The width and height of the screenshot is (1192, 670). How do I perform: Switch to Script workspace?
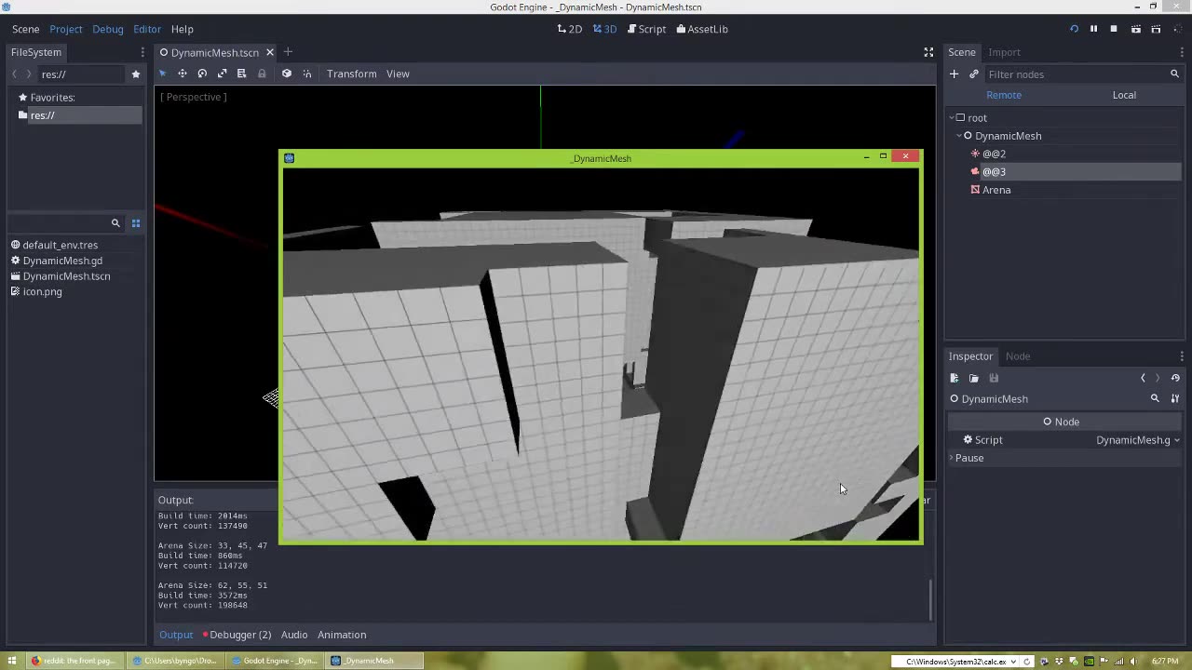[647, 29]
